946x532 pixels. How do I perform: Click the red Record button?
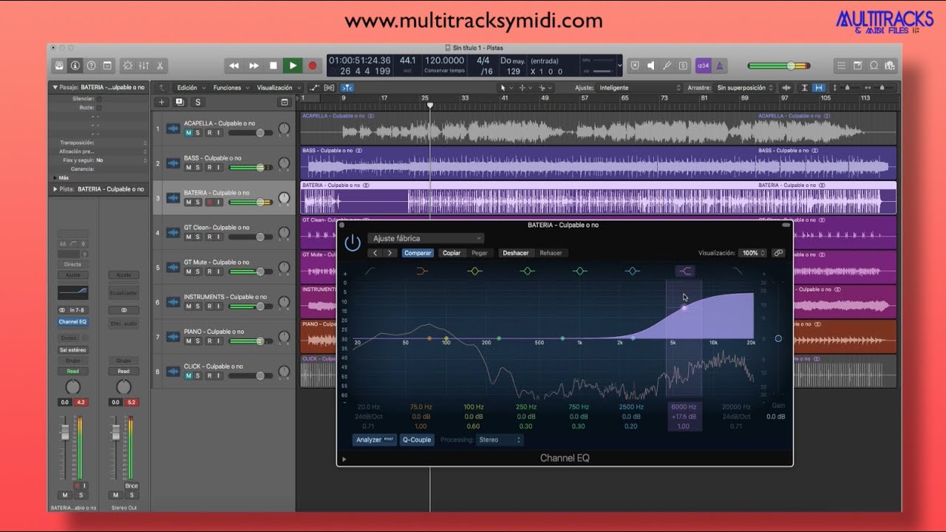coord(312,66)
